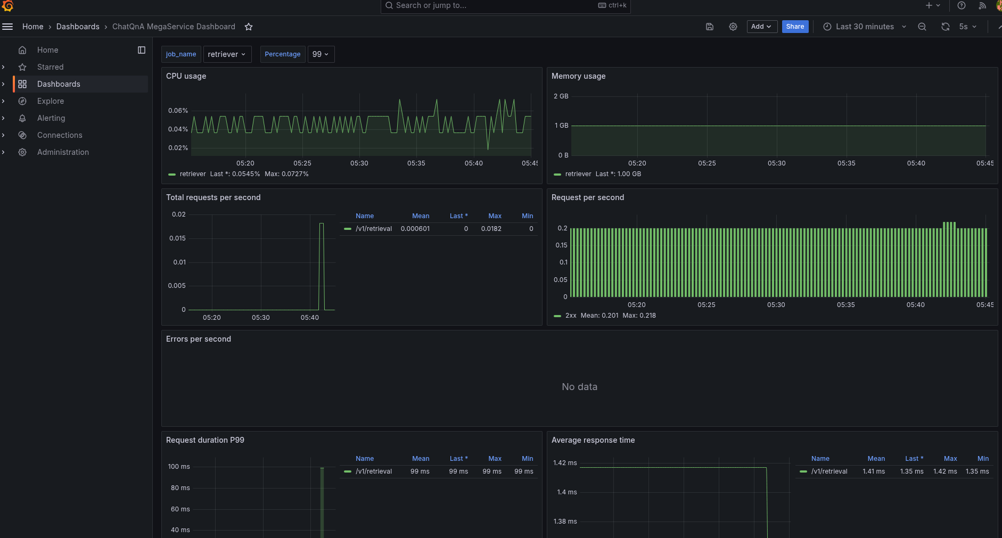This screenshot has height=538, width=1002.
Task: Sort Total requests table by Max
Action: pos(495,216)
